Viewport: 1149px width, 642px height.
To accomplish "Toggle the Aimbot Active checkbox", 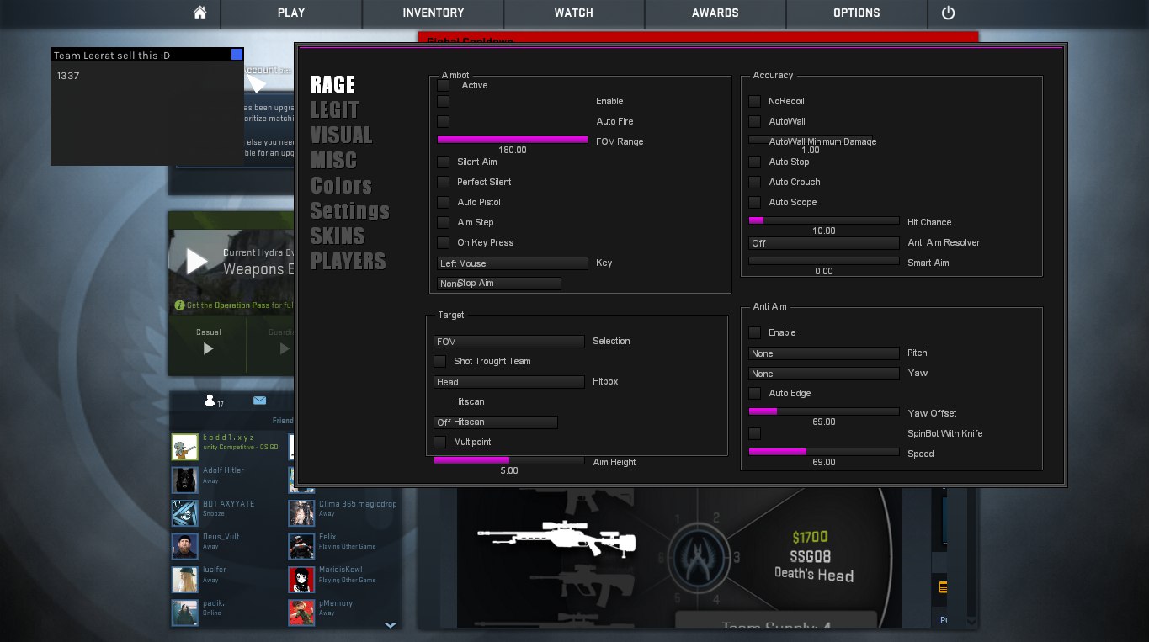I will (444, 85).
